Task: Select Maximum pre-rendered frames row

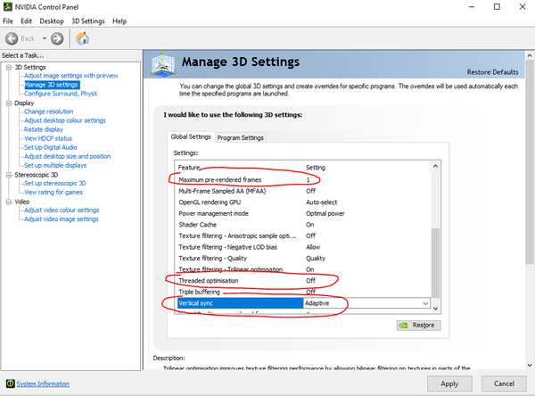Action: click(302, 180)
